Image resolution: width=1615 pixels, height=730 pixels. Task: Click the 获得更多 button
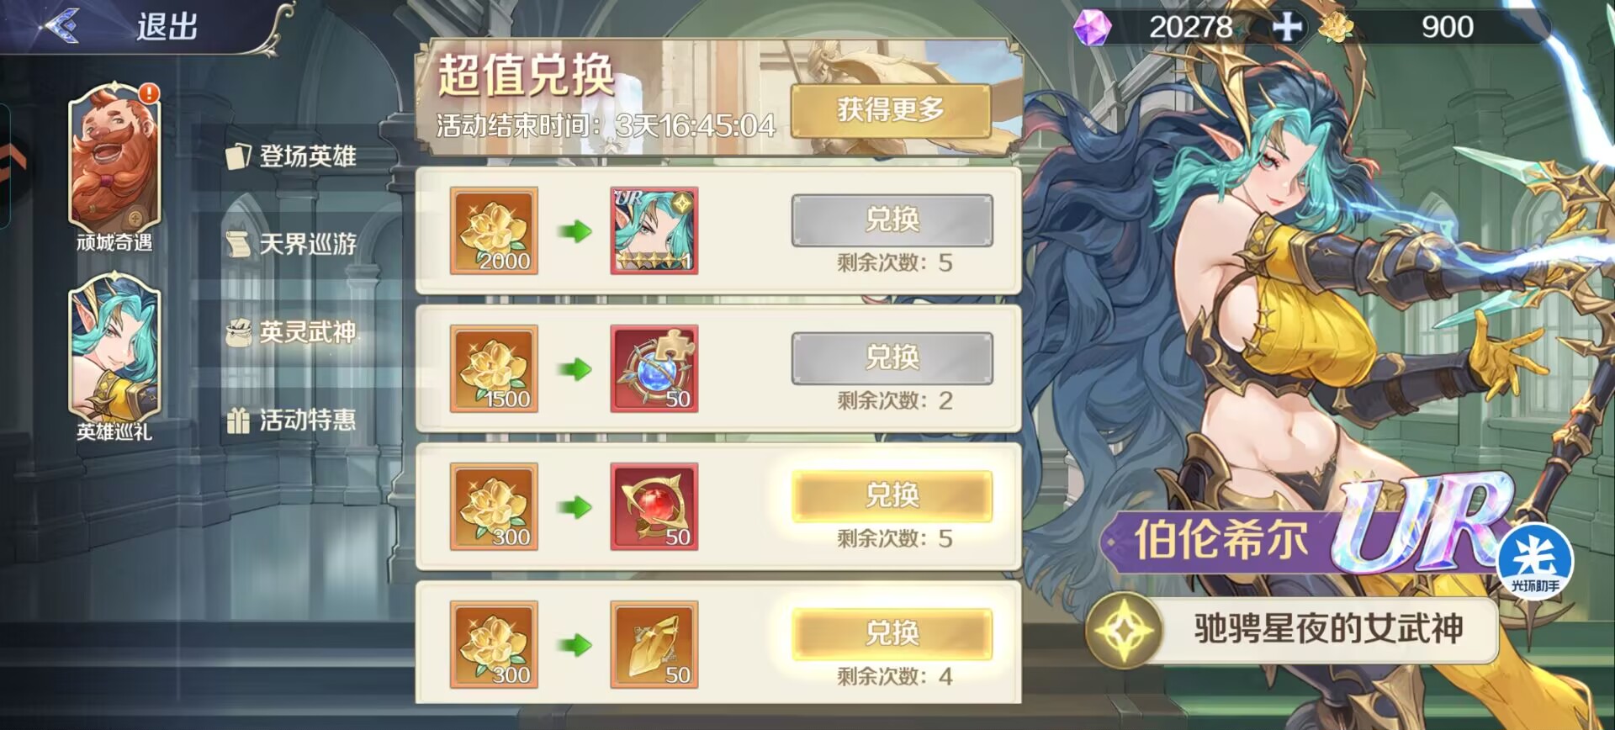point(891,109)
